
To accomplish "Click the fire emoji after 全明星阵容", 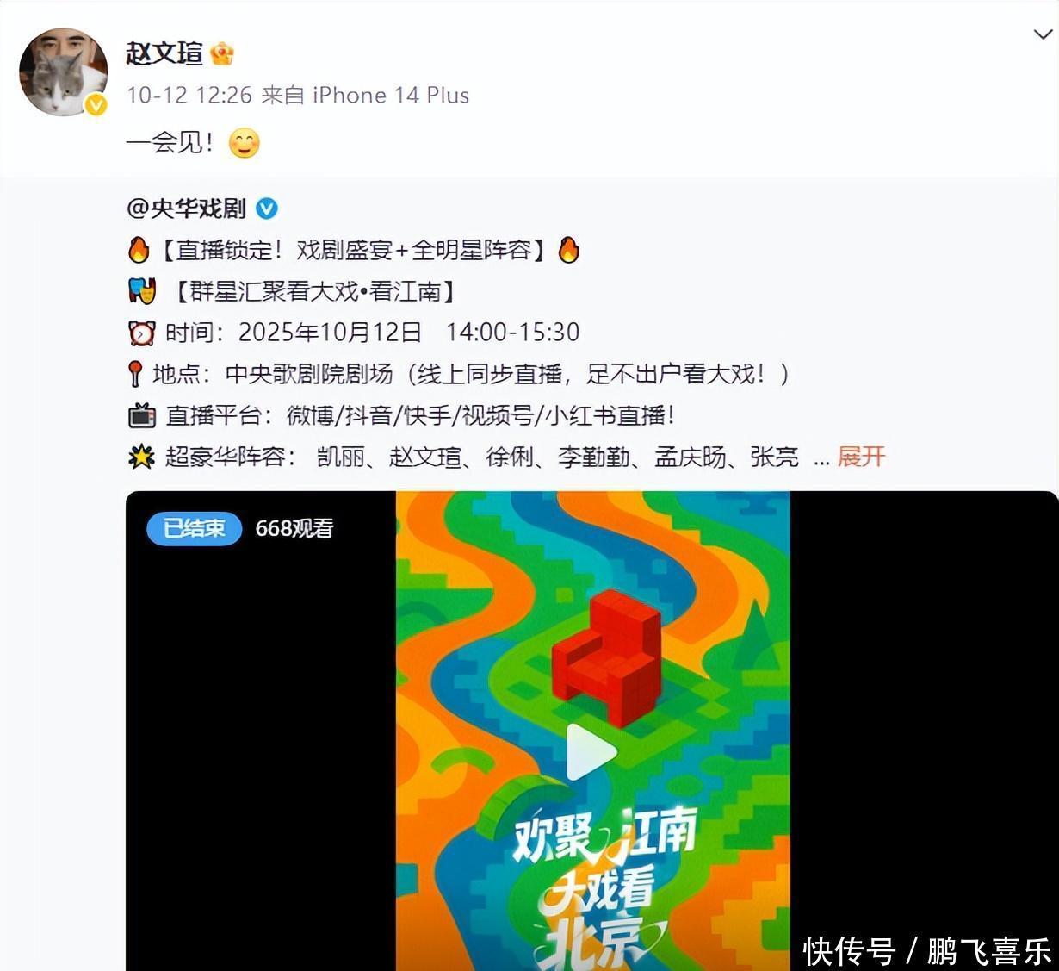I will (x=568, y=250).
